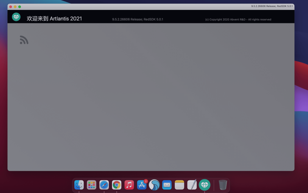Click the header version text 9.5.2.26606 Release
The height and width of the screenshot is (193, 308).
coord(137,19)
